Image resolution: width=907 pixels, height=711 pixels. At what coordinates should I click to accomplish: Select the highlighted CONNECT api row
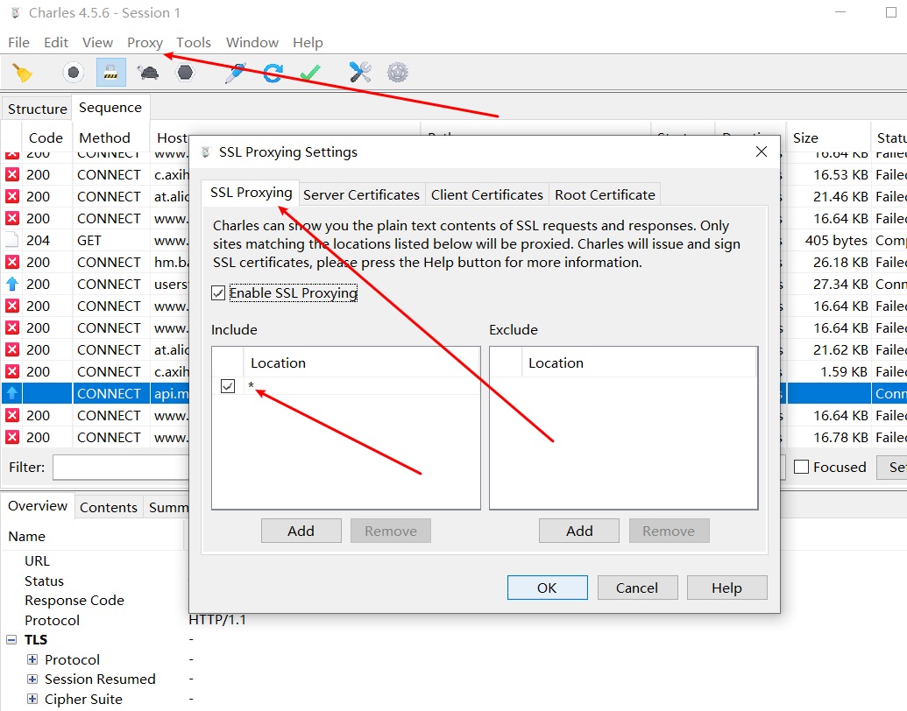pyautogui.click(x=96, y=394)
